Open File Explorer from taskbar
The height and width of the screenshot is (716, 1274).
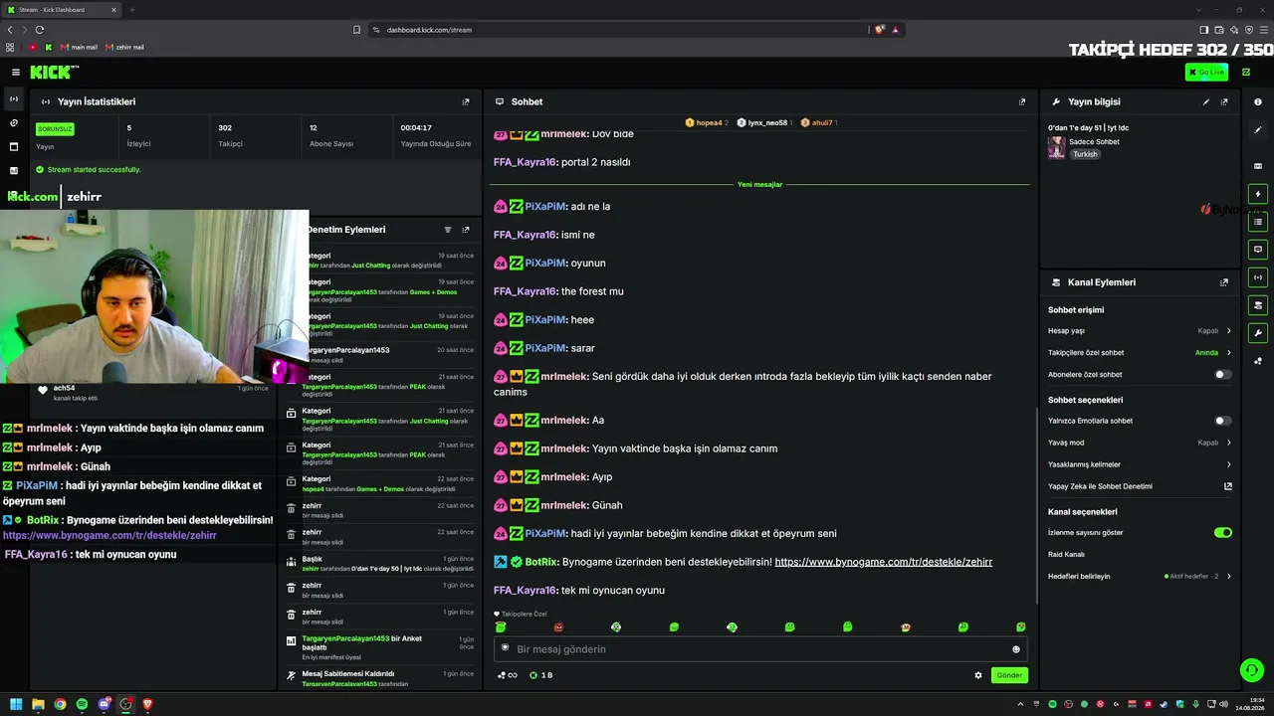(x=38, y=704)
